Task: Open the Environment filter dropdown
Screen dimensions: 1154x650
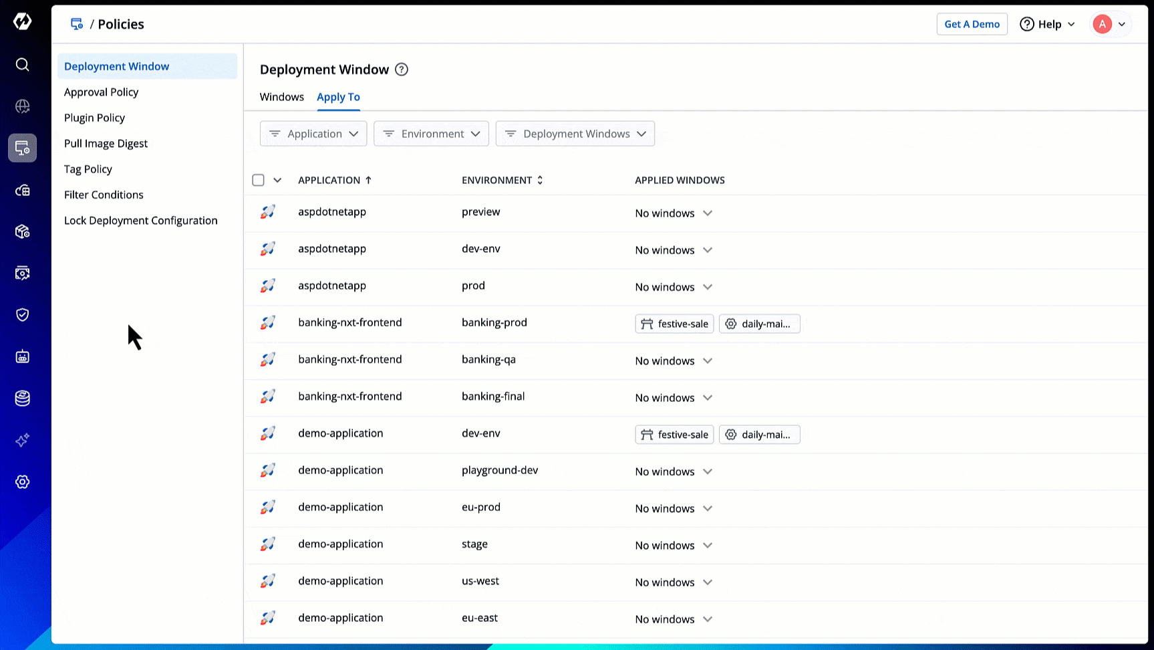Action: coord(431,134)
